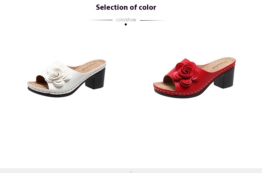Click the black block heel of red sandal
The width and height of the screenshot is (262, 173).
[224, 77]
